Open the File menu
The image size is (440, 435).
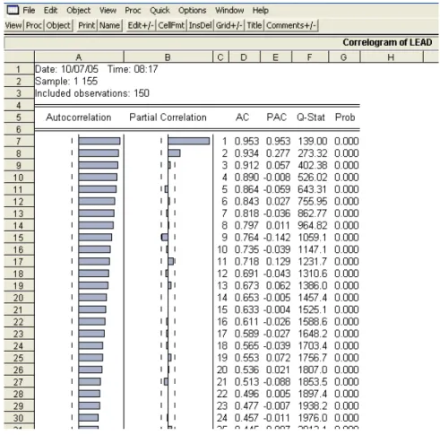29,11
